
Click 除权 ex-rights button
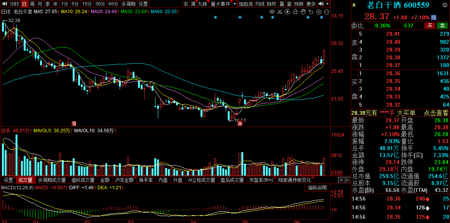pos(272,4)
